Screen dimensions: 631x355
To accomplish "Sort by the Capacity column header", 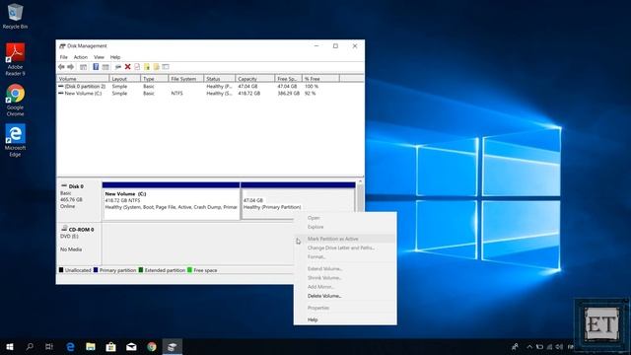I will (254, 79).
